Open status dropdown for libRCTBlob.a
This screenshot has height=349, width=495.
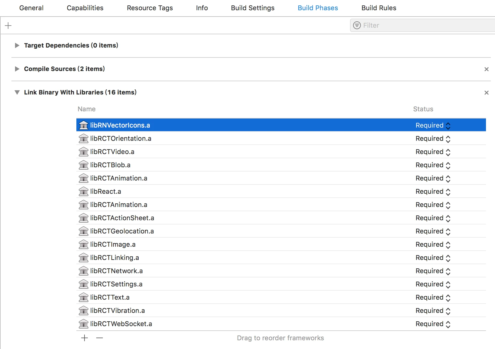pos(433,165)
